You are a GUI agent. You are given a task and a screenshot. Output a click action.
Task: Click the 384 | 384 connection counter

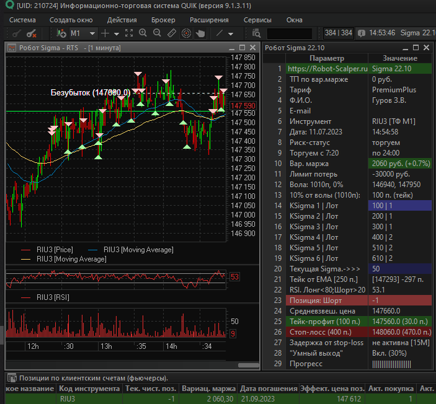pyautogui.click(x=338, y=33)
